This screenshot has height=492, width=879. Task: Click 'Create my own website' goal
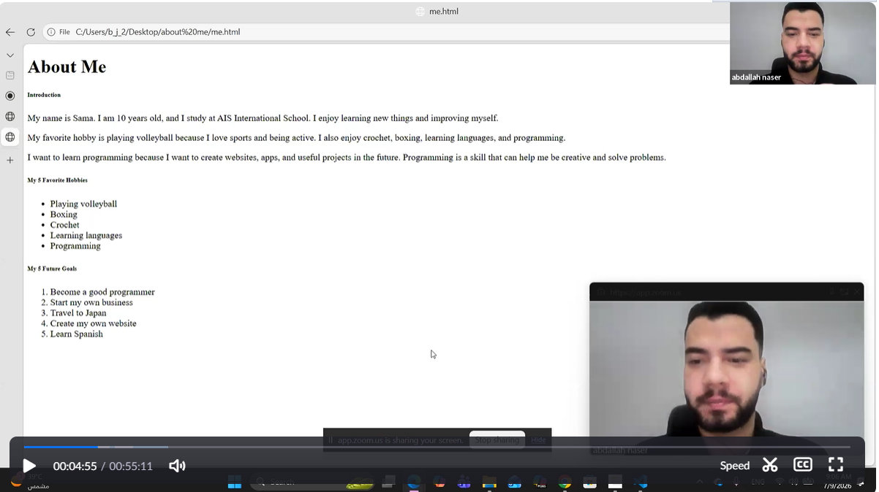(x=93, y=323)
